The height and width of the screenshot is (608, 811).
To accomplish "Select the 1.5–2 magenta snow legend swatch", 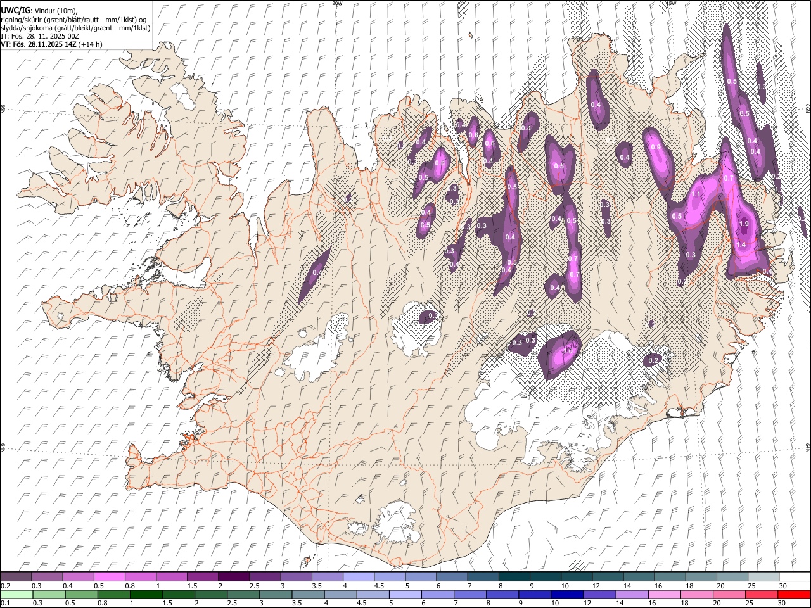I will pyautogui.click(x=202, y=576).
